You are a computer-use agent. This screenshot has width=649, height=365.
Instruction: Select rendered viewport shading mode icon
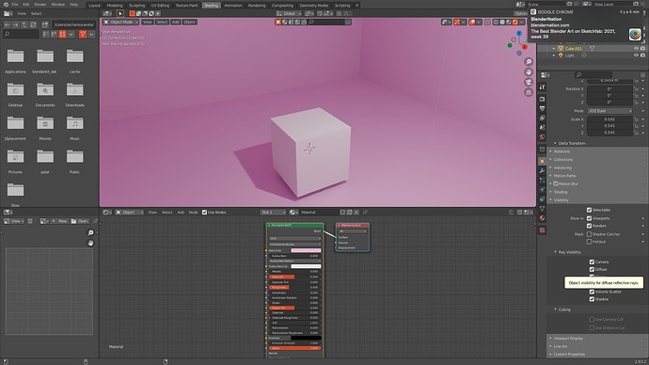[515, 22]
